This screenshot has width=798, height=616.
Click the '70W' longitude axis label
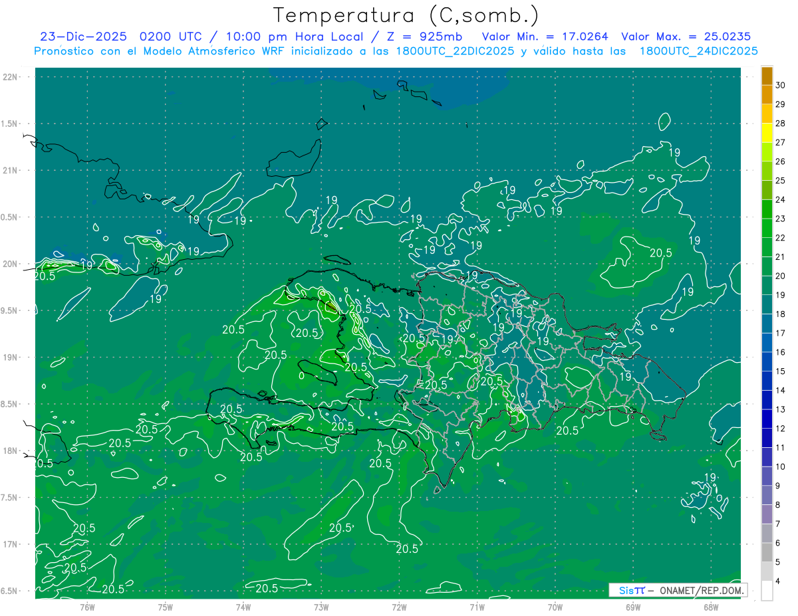[x=555, y=607]
